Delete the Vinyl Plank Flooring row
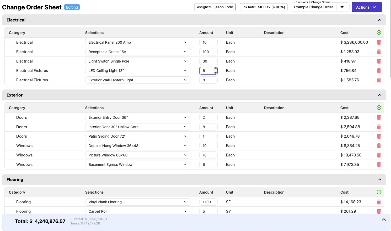Viewport: 391px width, 231px height. tap(379, 202)
